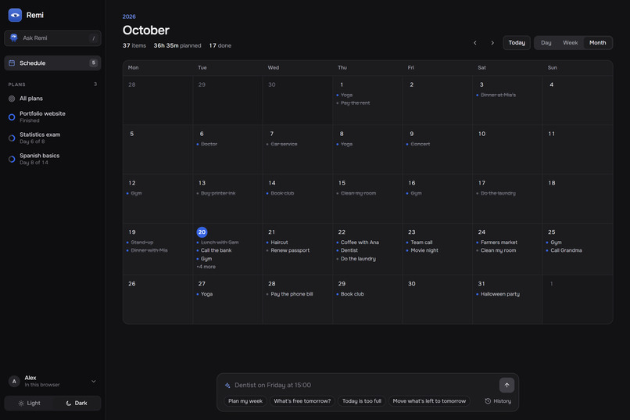Open completed Dinner at Mia's item

[498, 95]
